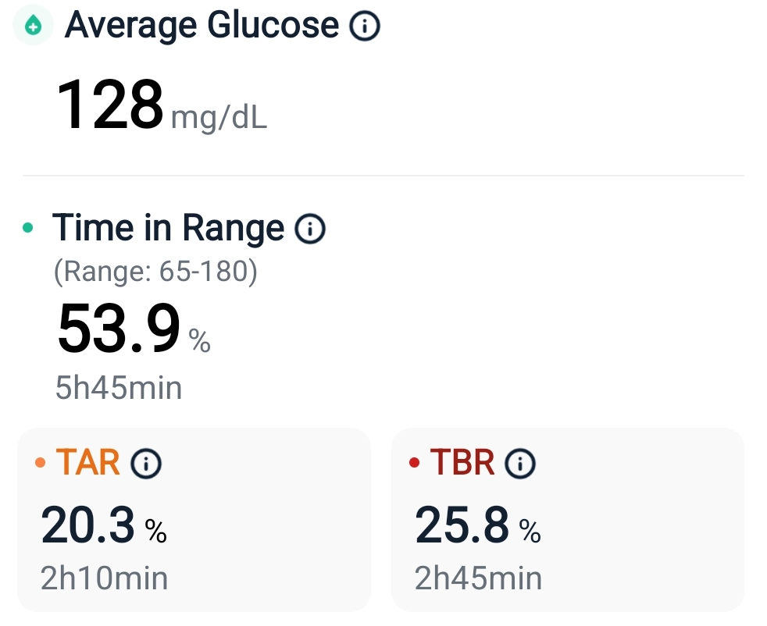Click the Range: 65-180 text
This screenshot has height=626, width=767.
155,272
